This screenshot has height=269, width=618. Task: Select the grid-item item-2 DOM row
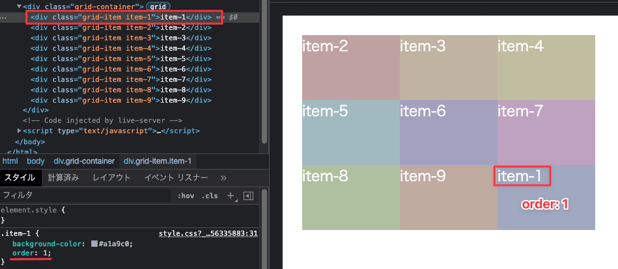(x=130, y=28)
